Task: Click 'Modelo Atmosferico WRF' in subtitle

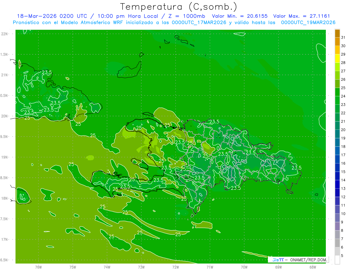Action: click(92, 23)
